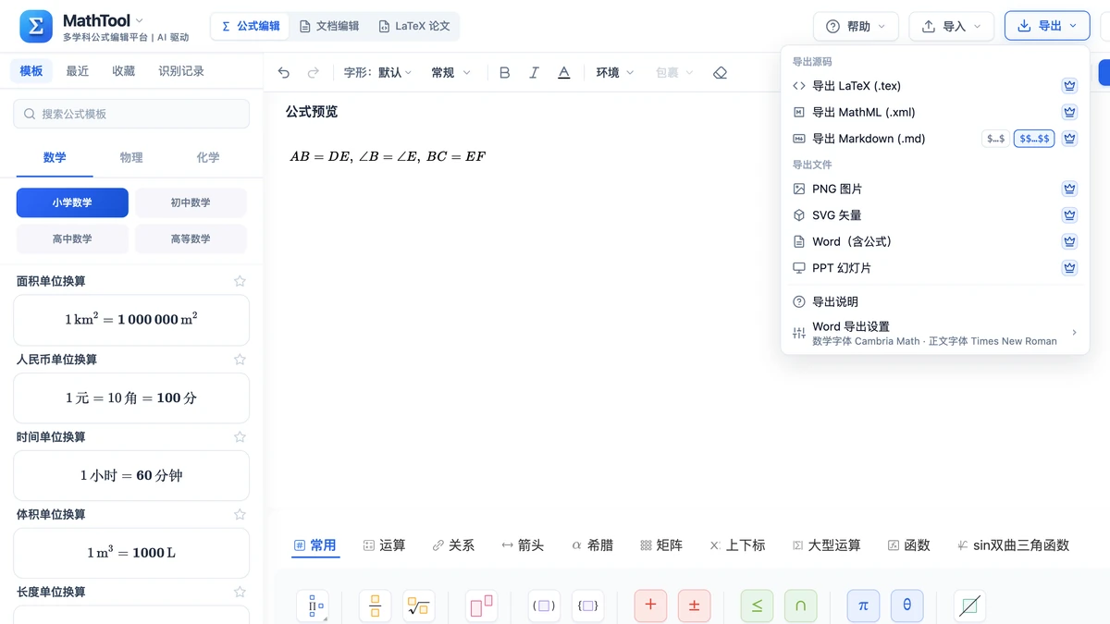The width and height of the screenshot is (1110, 624).
Task: Favorite the 面积单位换算 template star
Action: click(240, 281)
